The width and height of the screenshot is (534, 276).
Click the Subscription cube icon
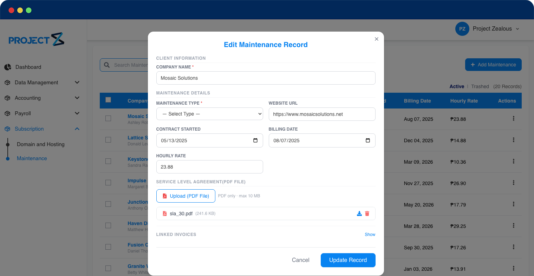pos(7,129)
